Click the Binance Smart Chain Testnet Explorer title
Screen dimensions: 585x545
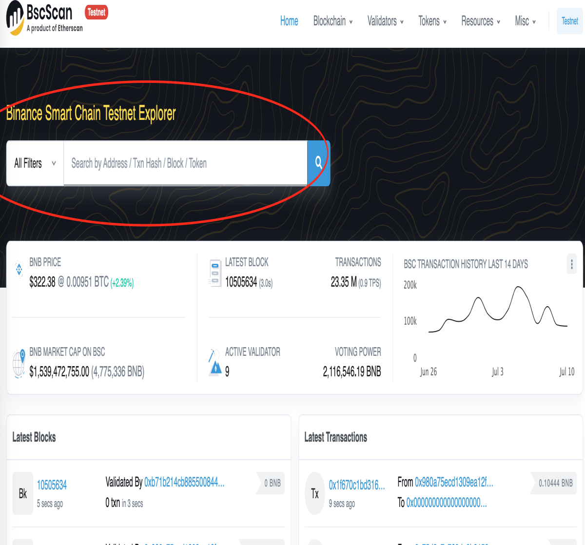pyautogui.click(x=91, y=113)
